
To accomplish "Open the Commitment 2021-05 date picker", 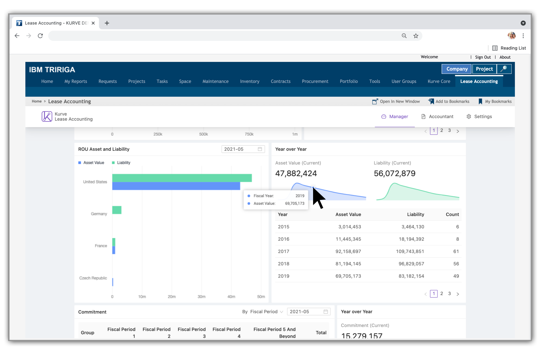I will tap(309, 312).
